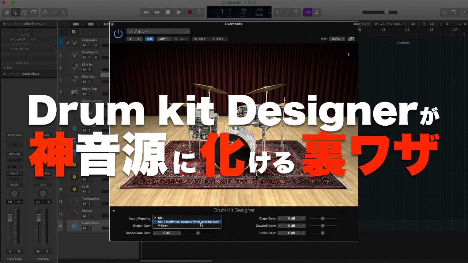This screenshot has width=468, height=263.
Task: Toggle the purple 1234 count-in button
Action: click(x=307, y=12)
